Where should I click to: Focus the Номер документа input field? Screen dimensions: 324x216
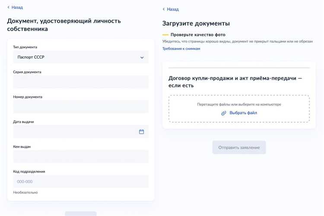81,107
